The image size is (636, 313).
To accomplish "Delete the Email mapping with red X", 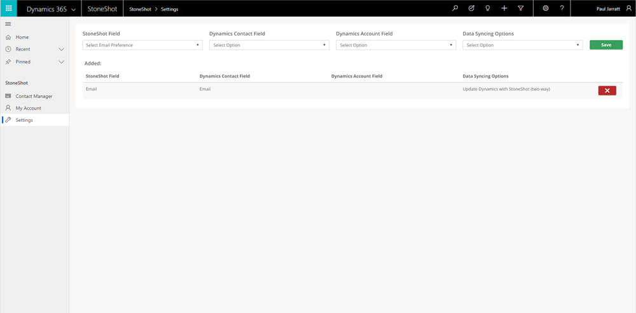I will tap(607, 91).
